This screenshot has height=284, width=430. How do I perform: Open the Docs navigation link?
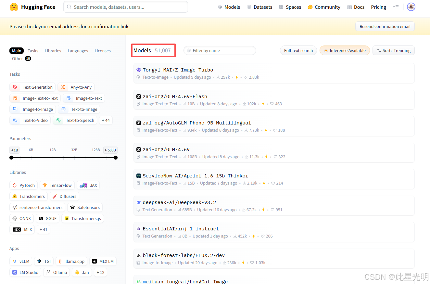click(x=356, y=7)
